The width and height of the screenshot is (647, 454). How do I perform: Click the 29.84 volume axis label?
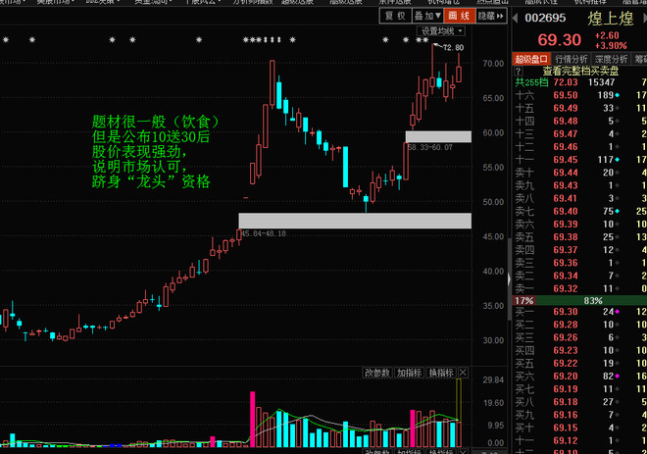(493, 379)
